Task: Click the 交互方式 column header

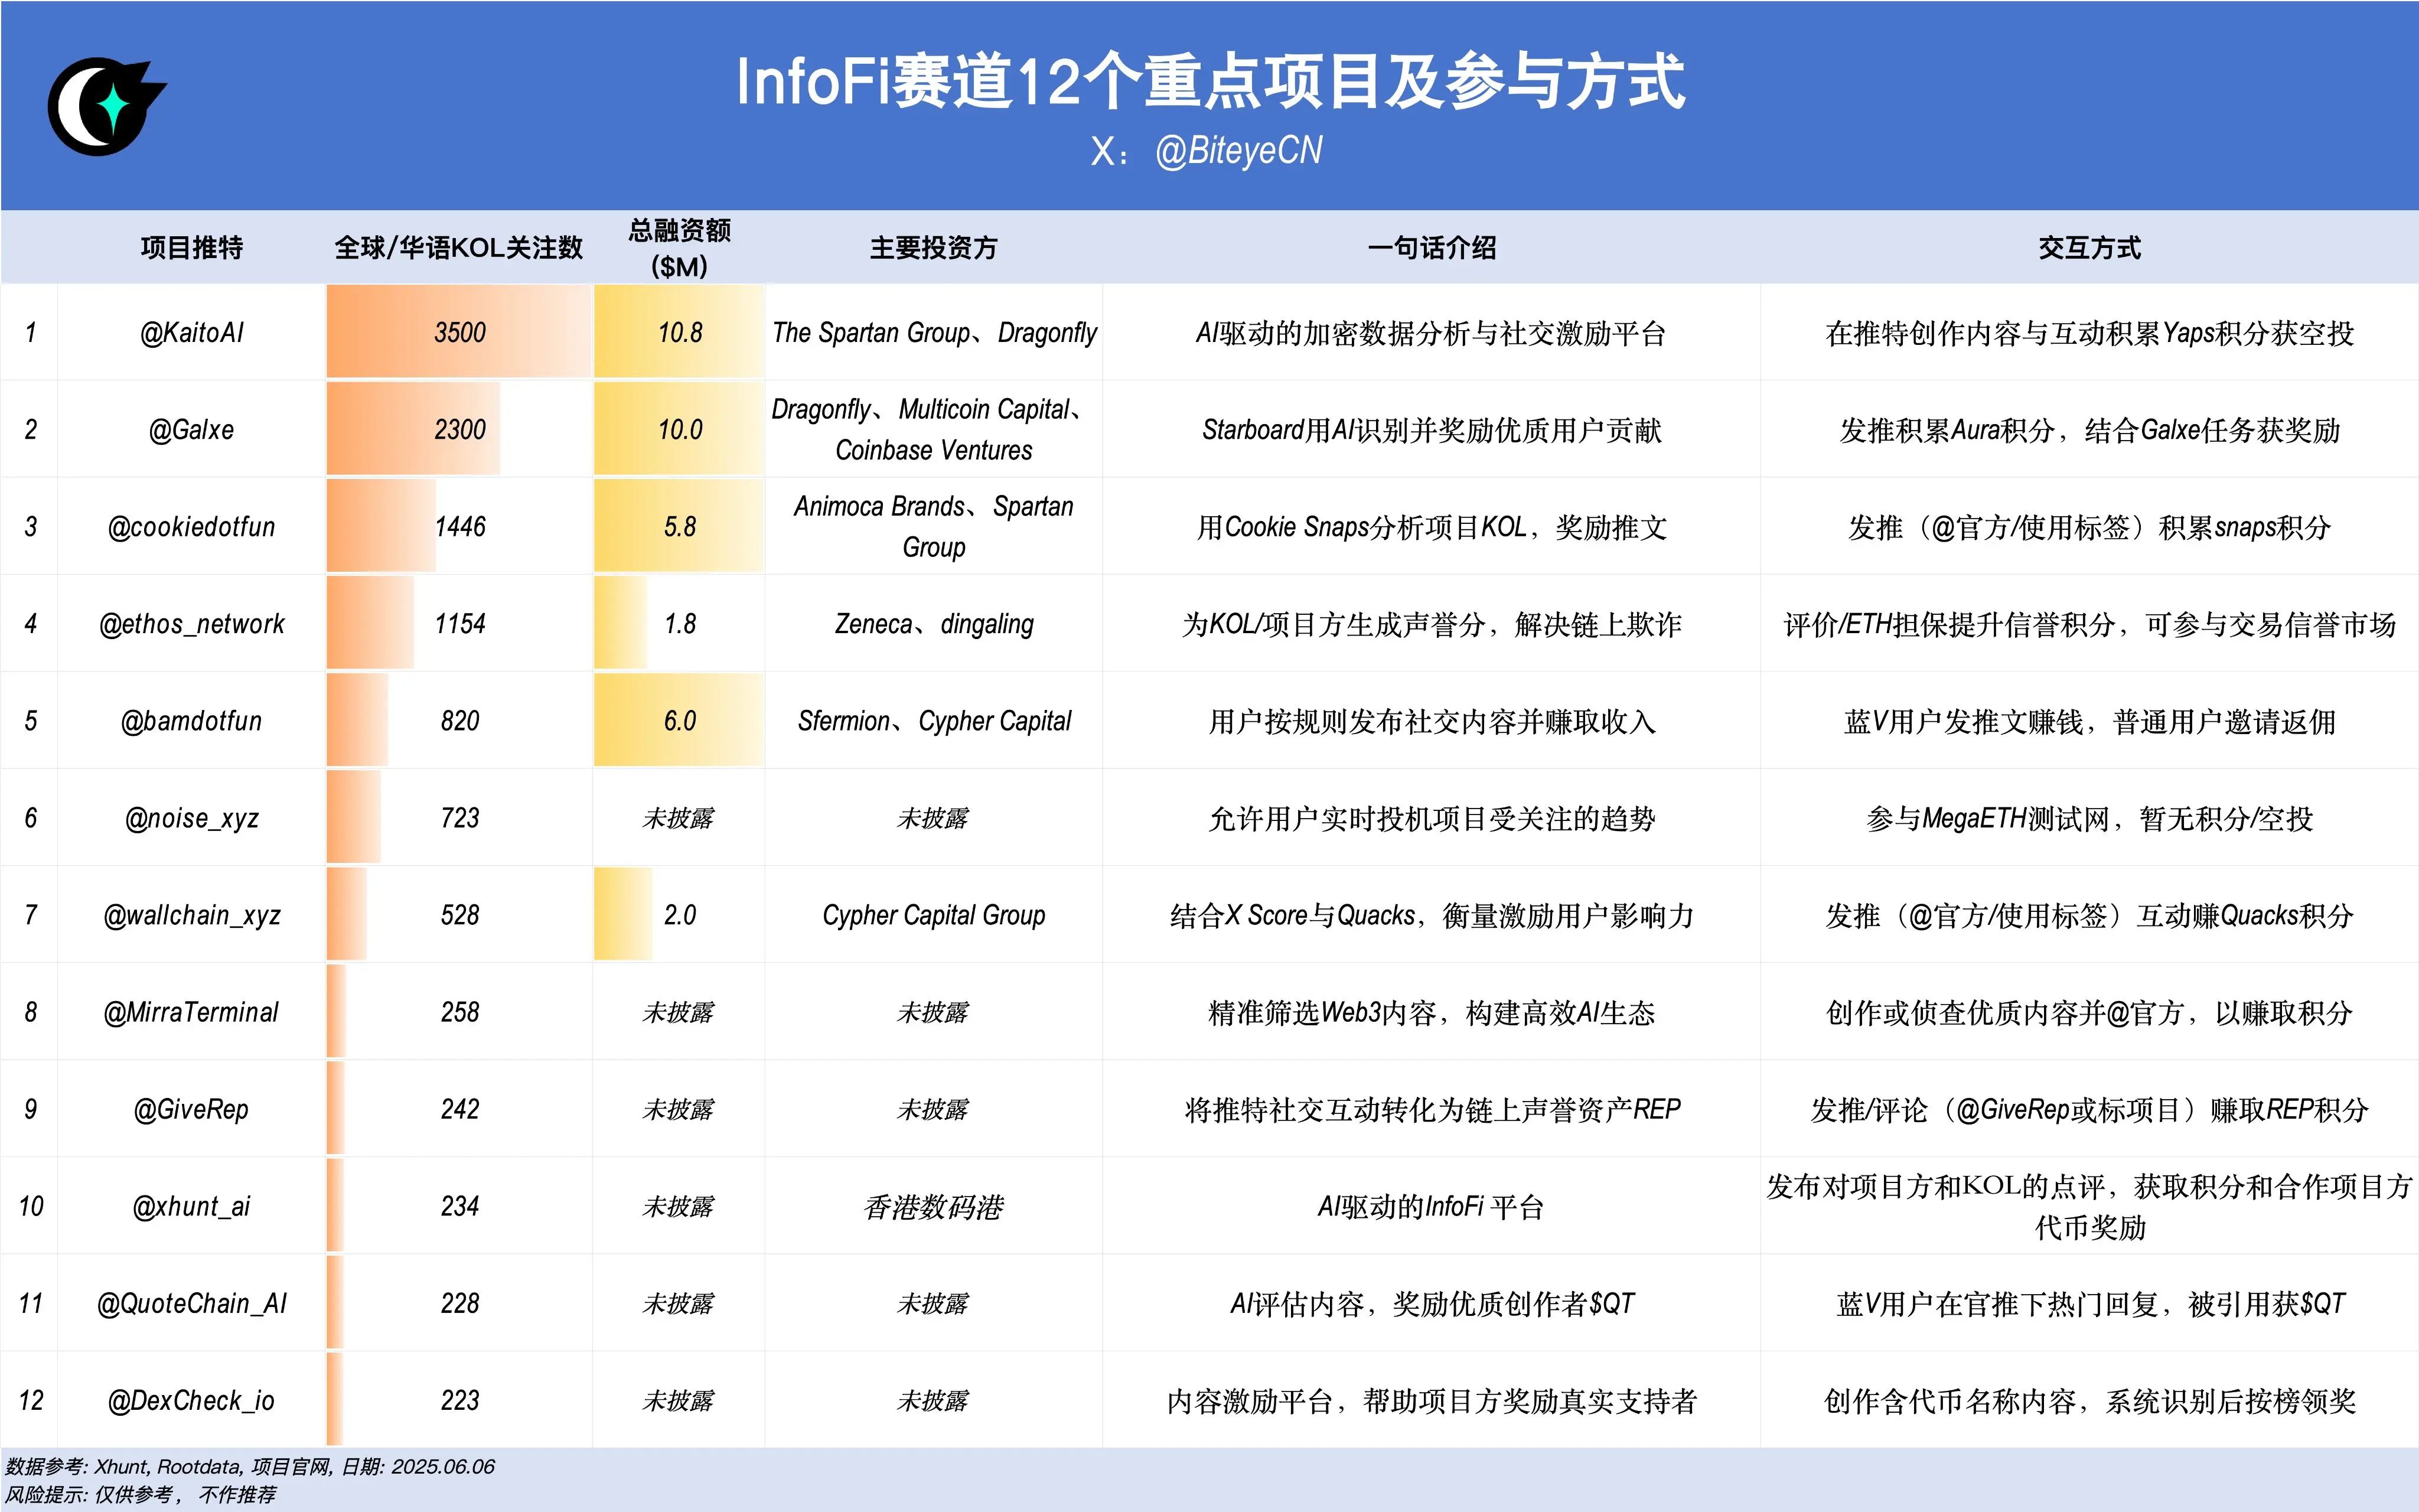Action: coord(2089,248)
